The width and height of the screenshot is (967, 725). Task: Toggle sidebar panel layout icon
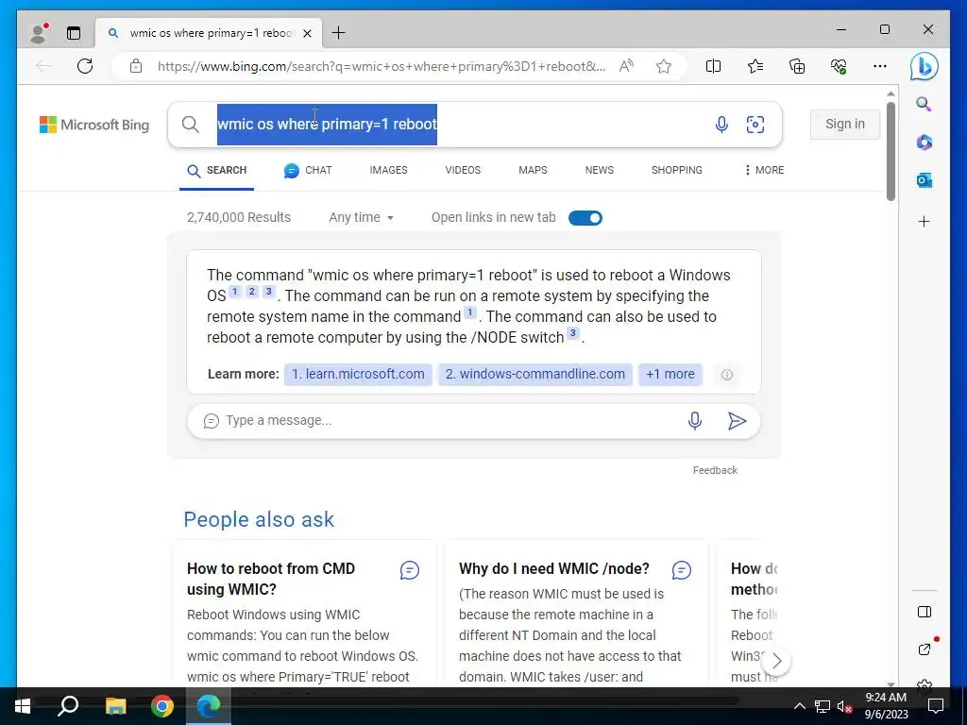click(x=924, y=612)
